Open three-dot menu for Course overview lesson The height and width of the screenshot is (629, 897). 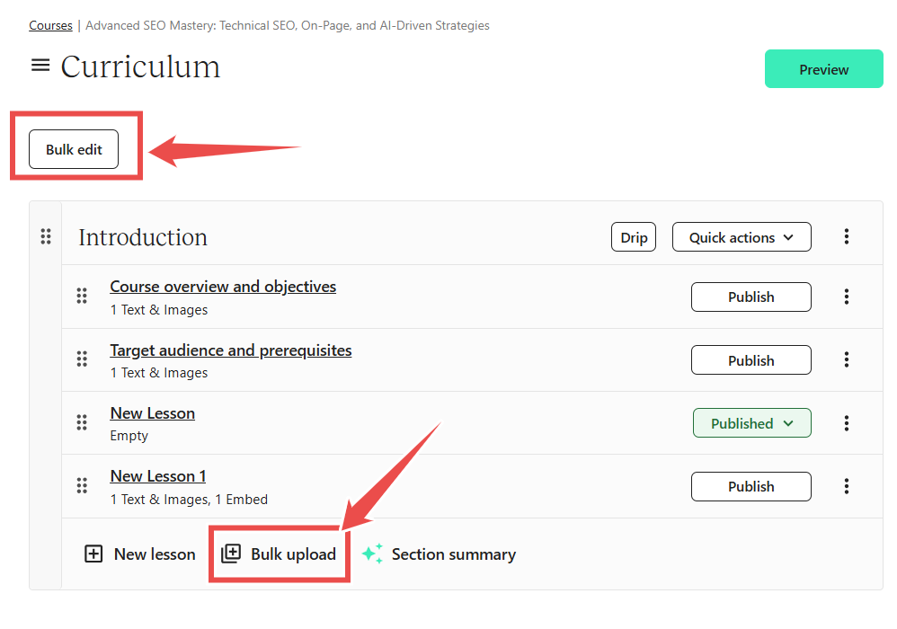(x=847, y=297)
